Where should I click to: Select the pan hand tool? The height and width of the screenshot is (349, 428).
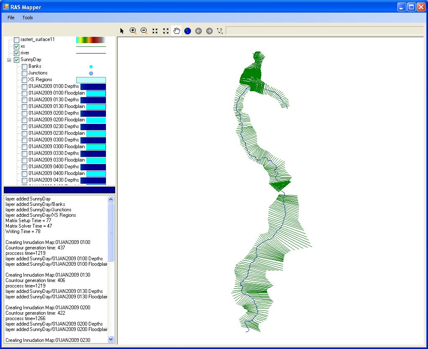coord(177,31)
